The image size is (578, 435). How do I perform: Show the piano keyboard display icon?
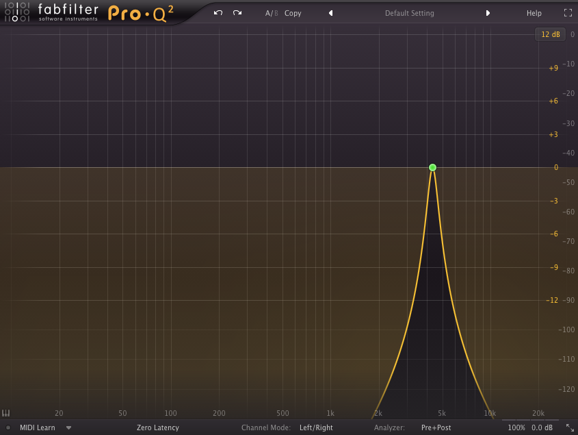tap(6, 414)
